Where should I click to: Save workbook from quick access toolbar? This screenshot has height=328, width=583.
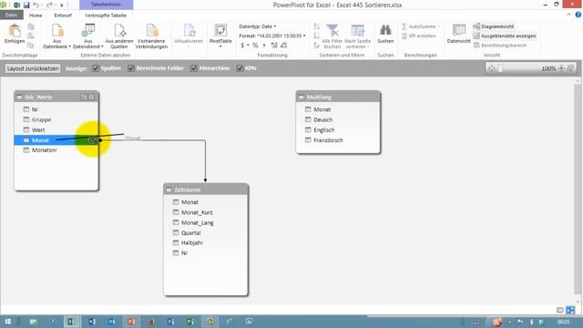26,5
